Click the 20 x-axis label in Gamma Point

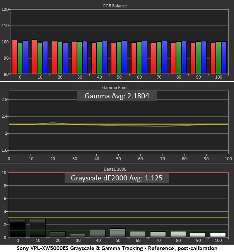53,159
